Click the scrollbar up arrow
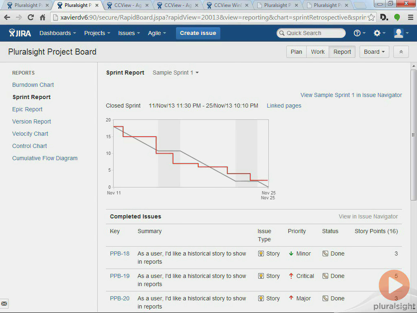417x313 pixels. point(413,66)
